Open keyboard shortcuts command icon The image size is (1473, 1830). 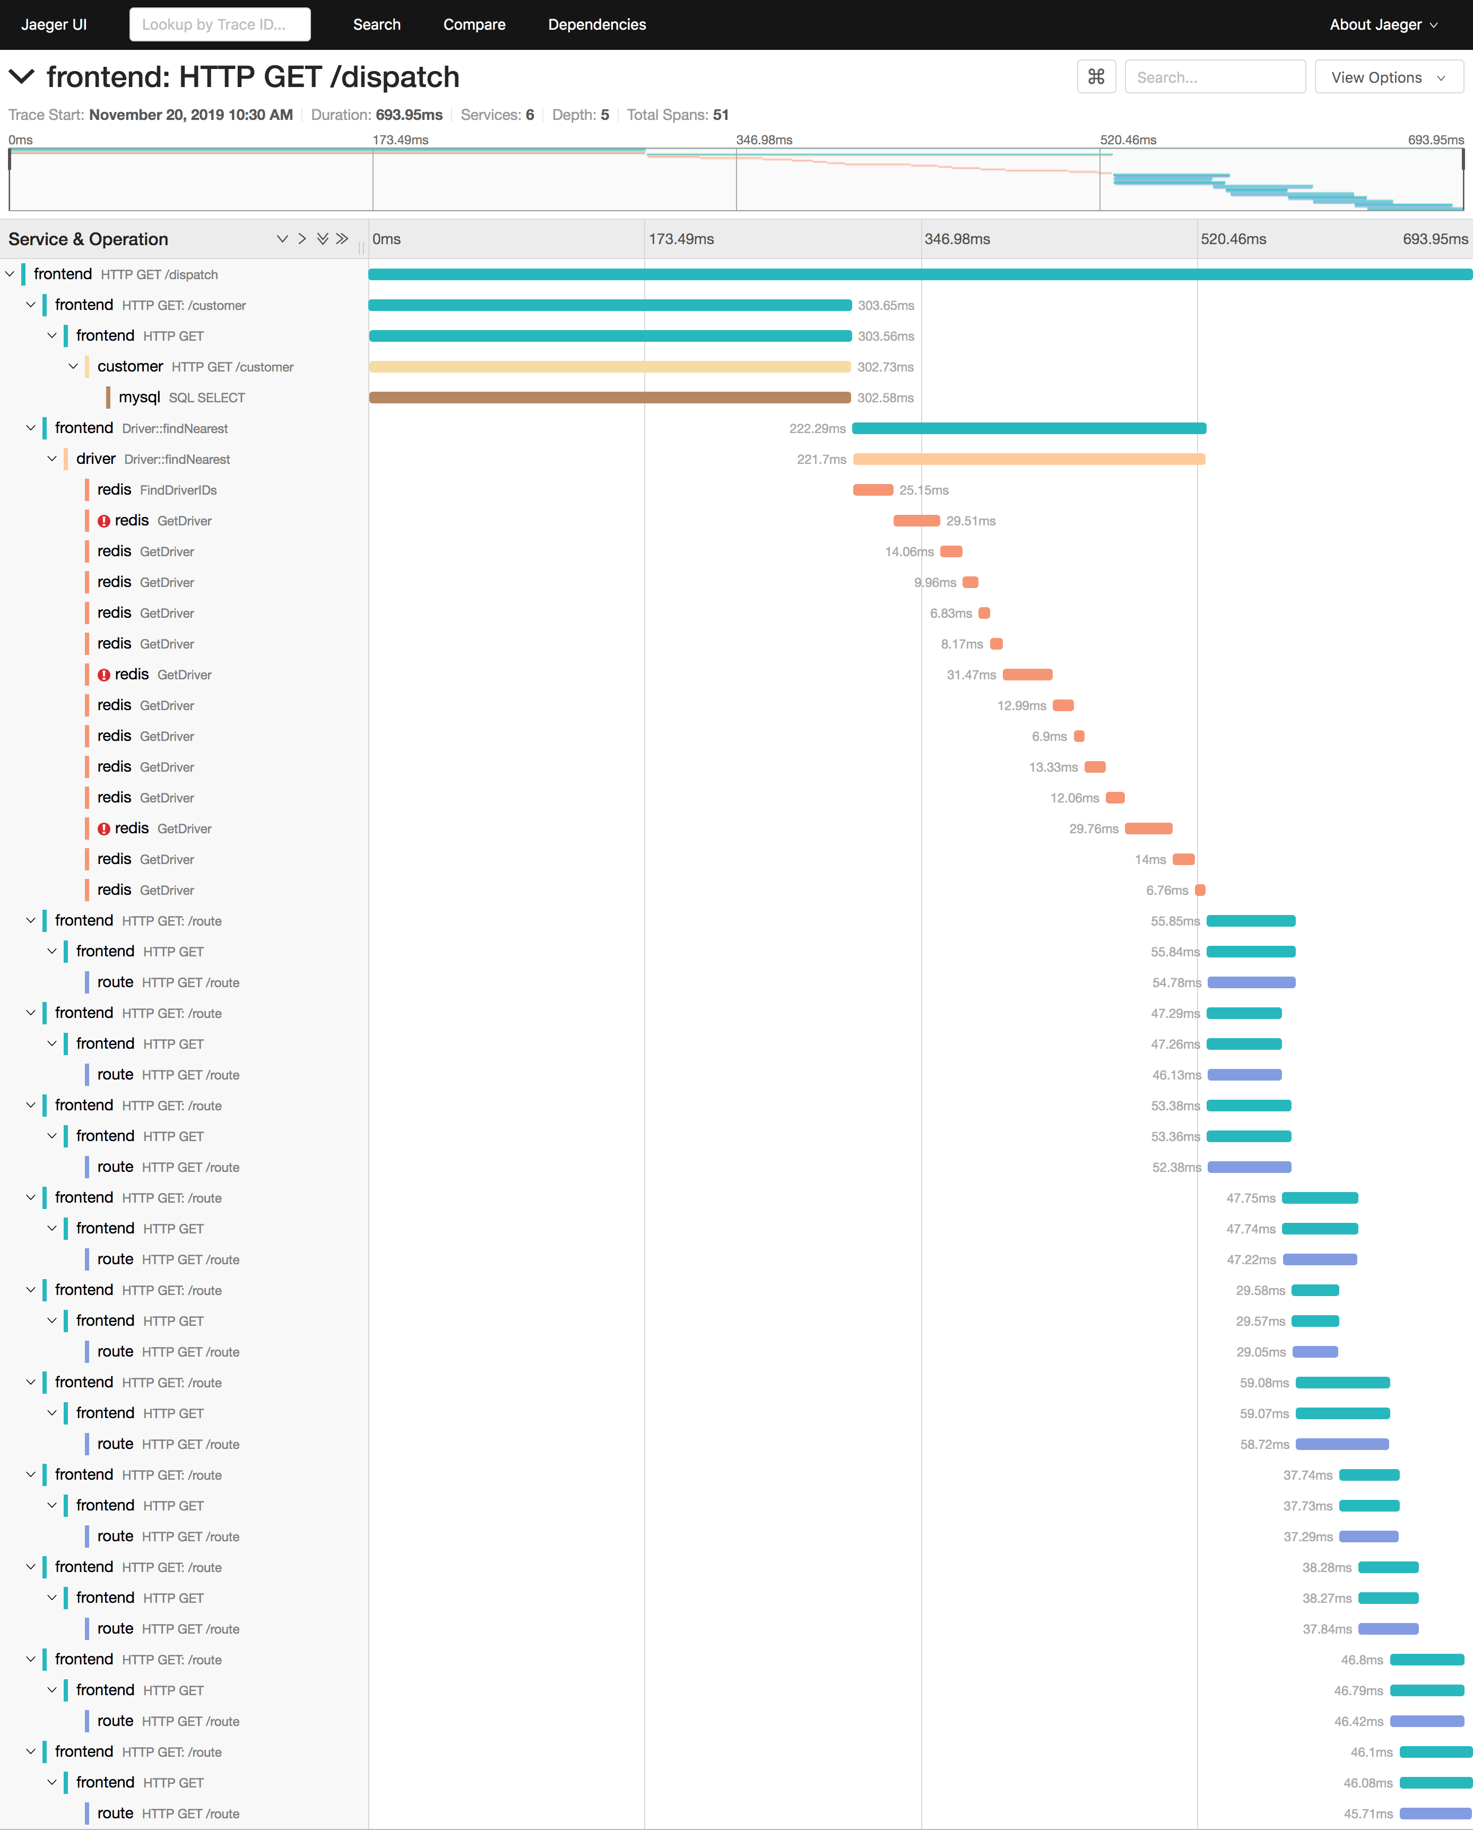[x=1095, y=77]
